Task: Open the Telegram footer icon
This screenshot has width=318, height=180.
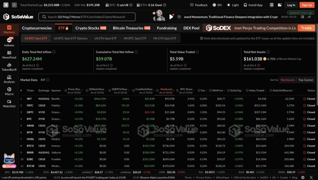Action: pyautogui.click(x=303, y=178)
